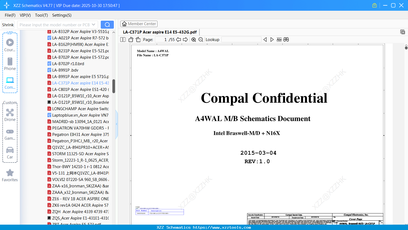The width and height of the screenshot is (408, 230).
Task: Open LA-8332P Acer Aspire V3-551G file
Action: [x=78, y=32]
